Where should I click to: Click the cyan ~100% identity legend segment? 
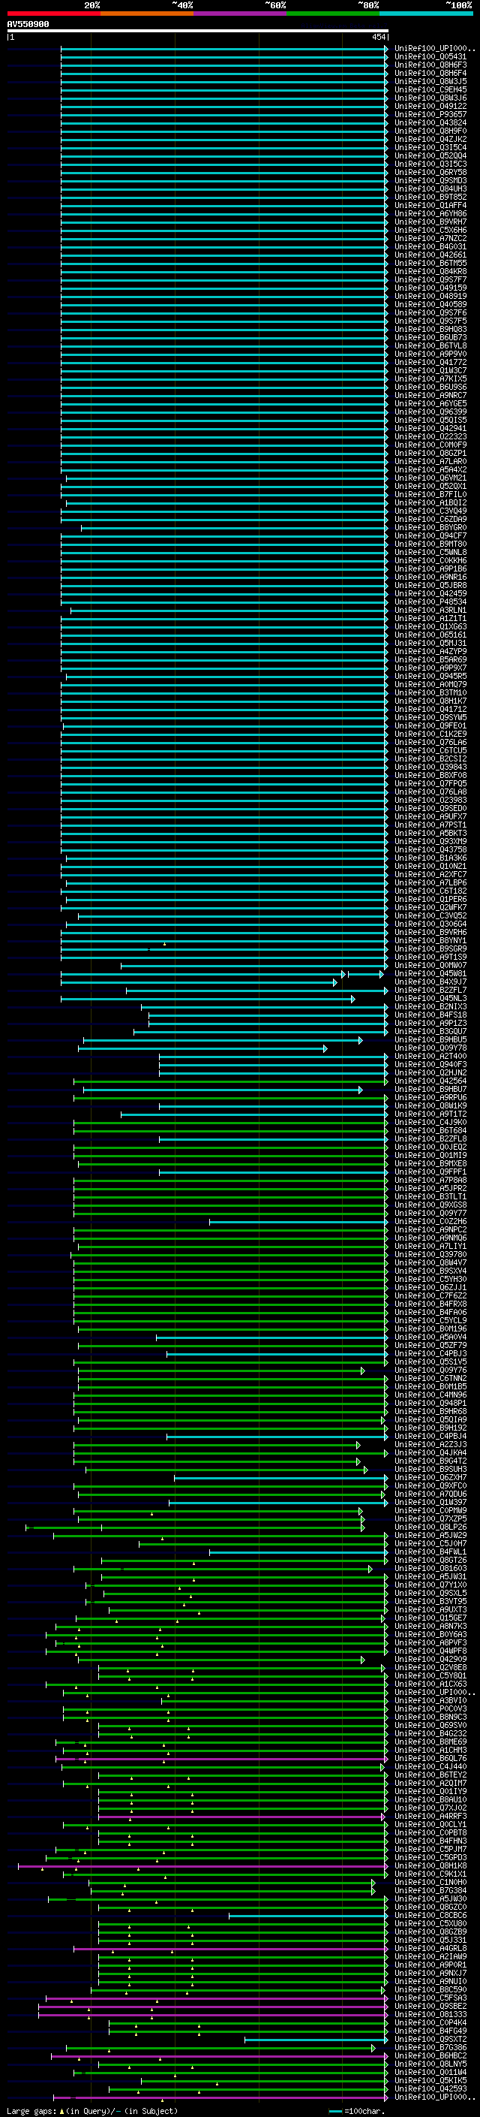click(x=426, y=14)
